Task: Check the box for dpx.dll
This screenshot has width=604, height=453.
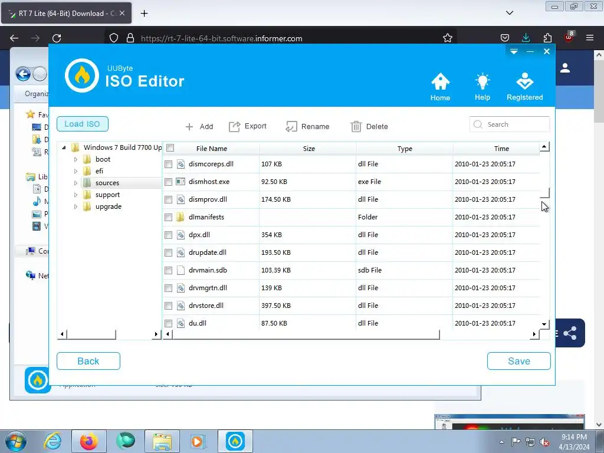Action: click(x=168, y=235)
